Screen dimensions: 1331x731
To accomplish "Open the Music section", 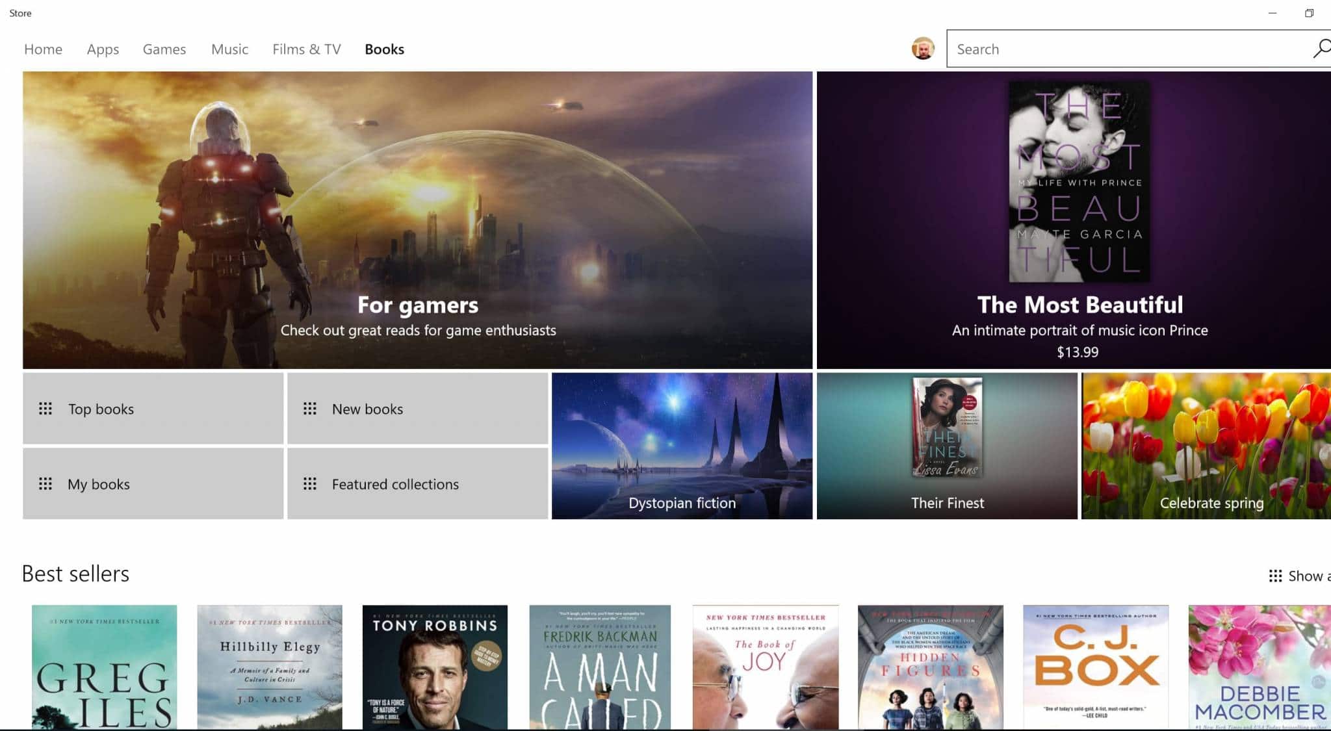I will pyautogui.click(x=229, y=49).
